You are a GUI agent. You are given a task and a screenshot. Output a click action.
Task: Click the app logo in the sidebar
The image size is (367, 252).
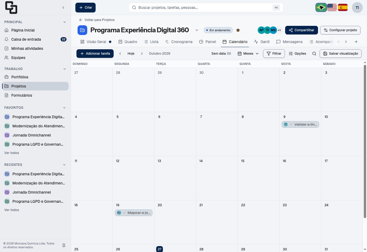[x=11, y=8]
